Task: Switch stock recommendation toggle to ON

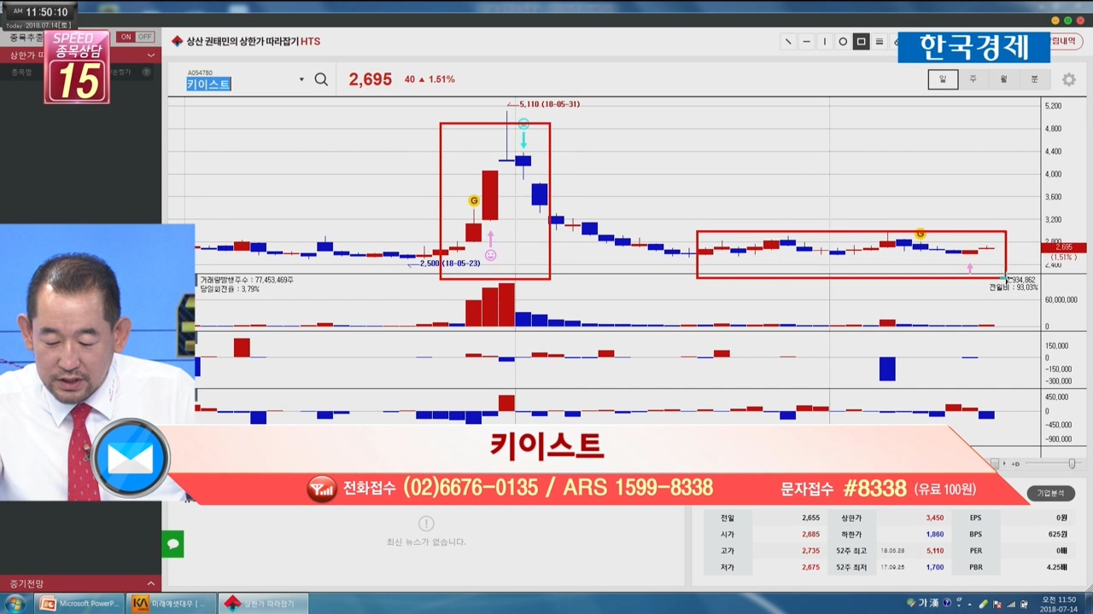Action: tap(126, 38)
